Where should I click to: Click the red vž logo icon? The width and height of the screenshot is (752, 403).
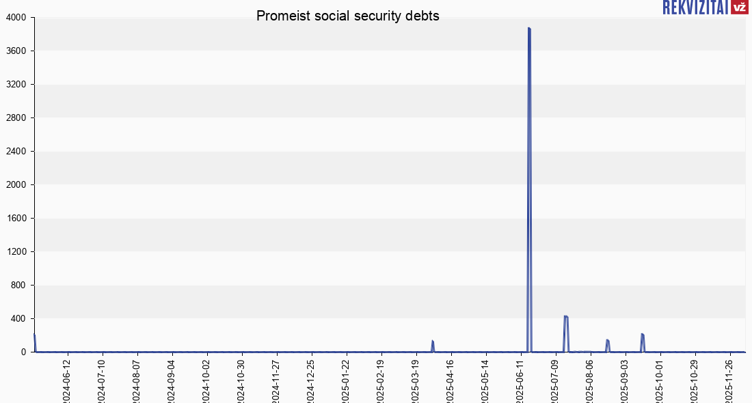[739, 8]
